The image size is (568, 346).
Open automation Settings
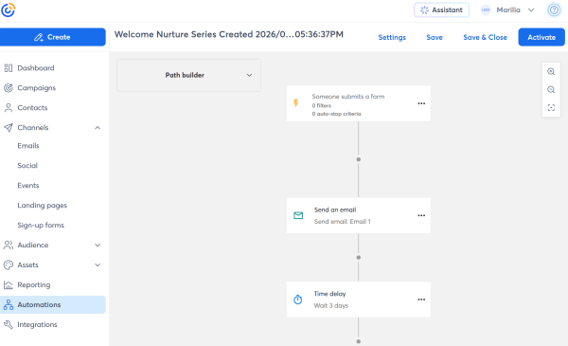(x=392, y=37)
